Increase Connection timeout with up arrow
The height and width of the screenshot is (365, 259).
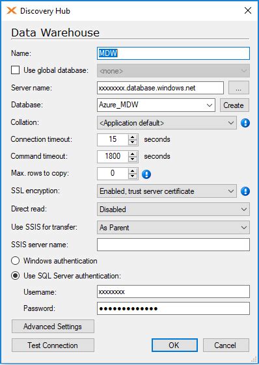click(x=133, y=137)
